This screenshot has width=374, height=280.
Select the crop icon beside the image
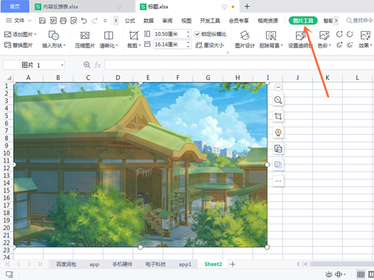coord(278,116)
